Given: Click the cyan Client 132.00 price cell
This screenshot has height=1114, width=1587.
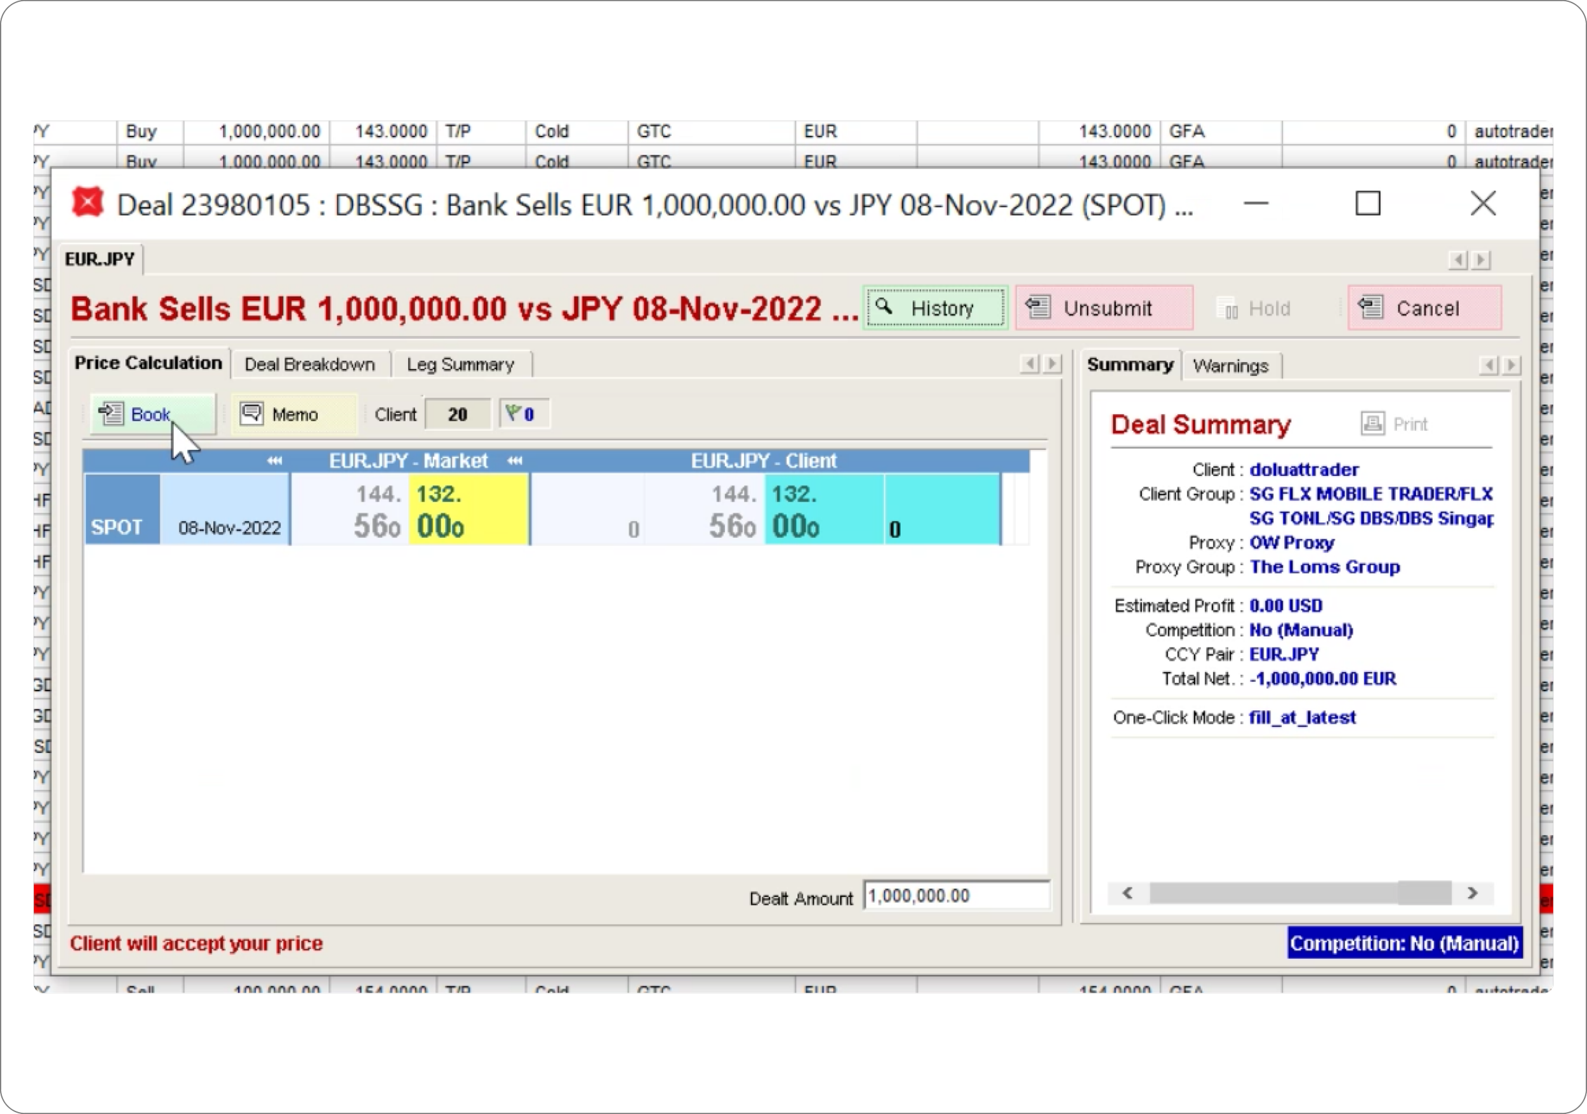Looking at the screenshot, I should click(x=823, y=510).
